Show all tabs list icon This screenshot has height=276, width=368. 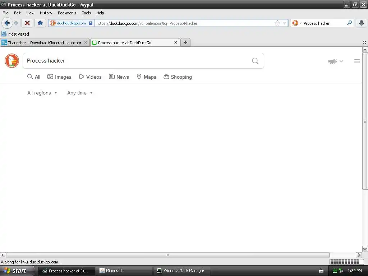(364, 42)
